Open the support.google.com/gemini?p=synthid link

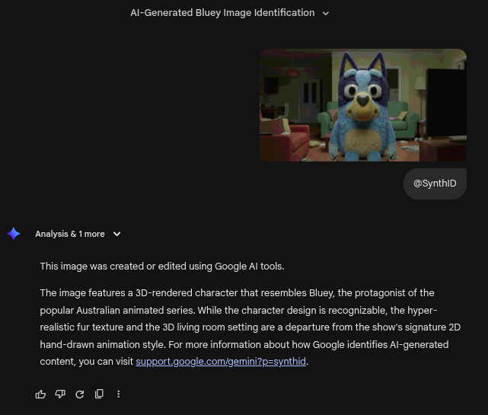coord(221,362)
